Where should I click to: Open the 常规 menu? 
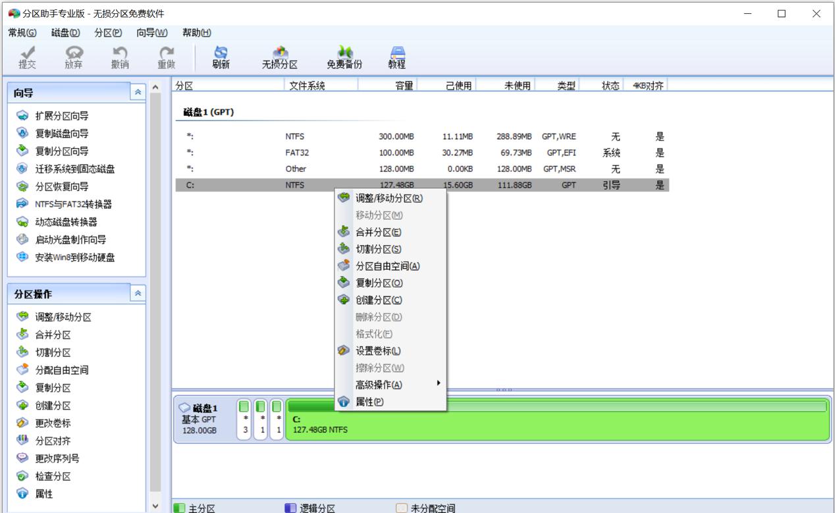pos(22,33)
